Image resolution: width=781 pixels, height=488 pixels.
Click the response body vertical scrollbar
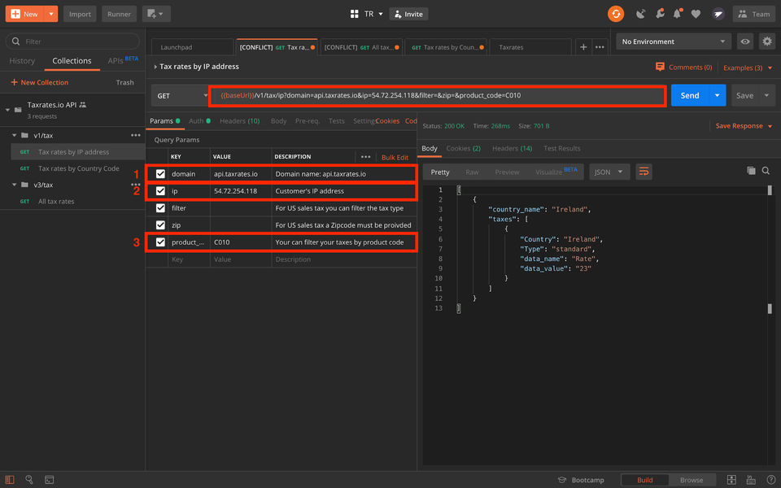coord(770,249)
